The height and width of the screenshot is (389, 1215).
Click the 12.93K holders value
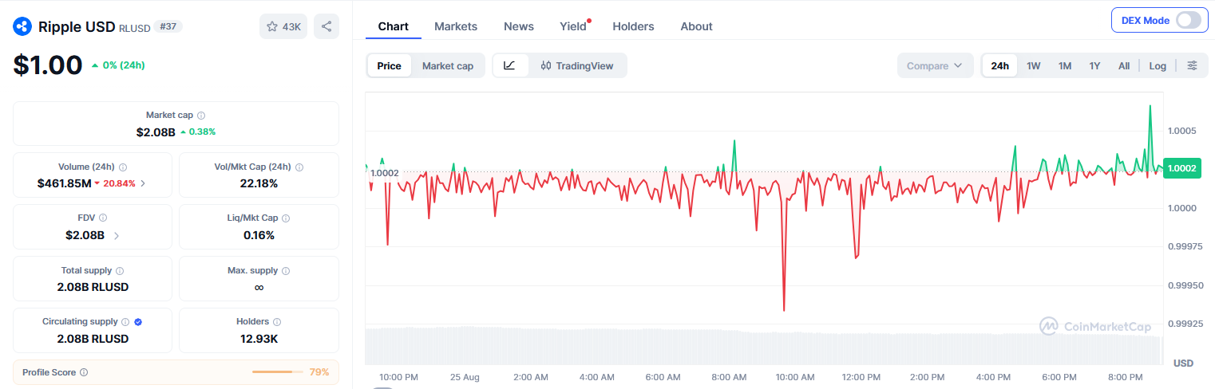coord(259,339)
